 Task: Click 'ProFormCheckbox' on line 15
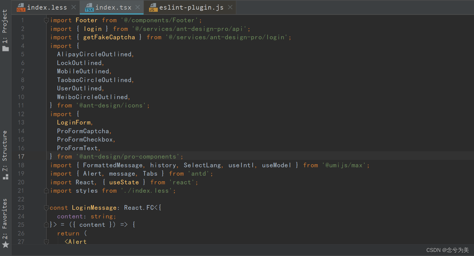(85, 139)
